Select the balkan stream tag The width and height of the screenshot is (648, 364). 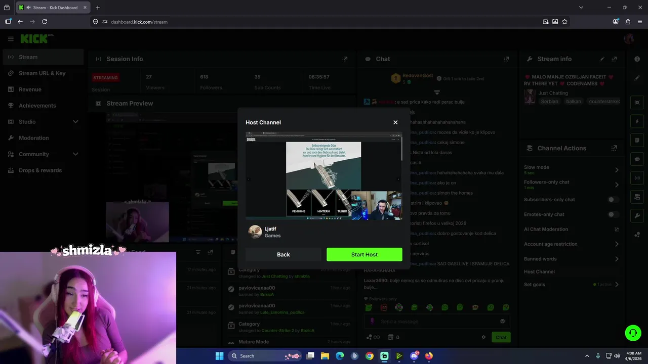coord(573,102)
